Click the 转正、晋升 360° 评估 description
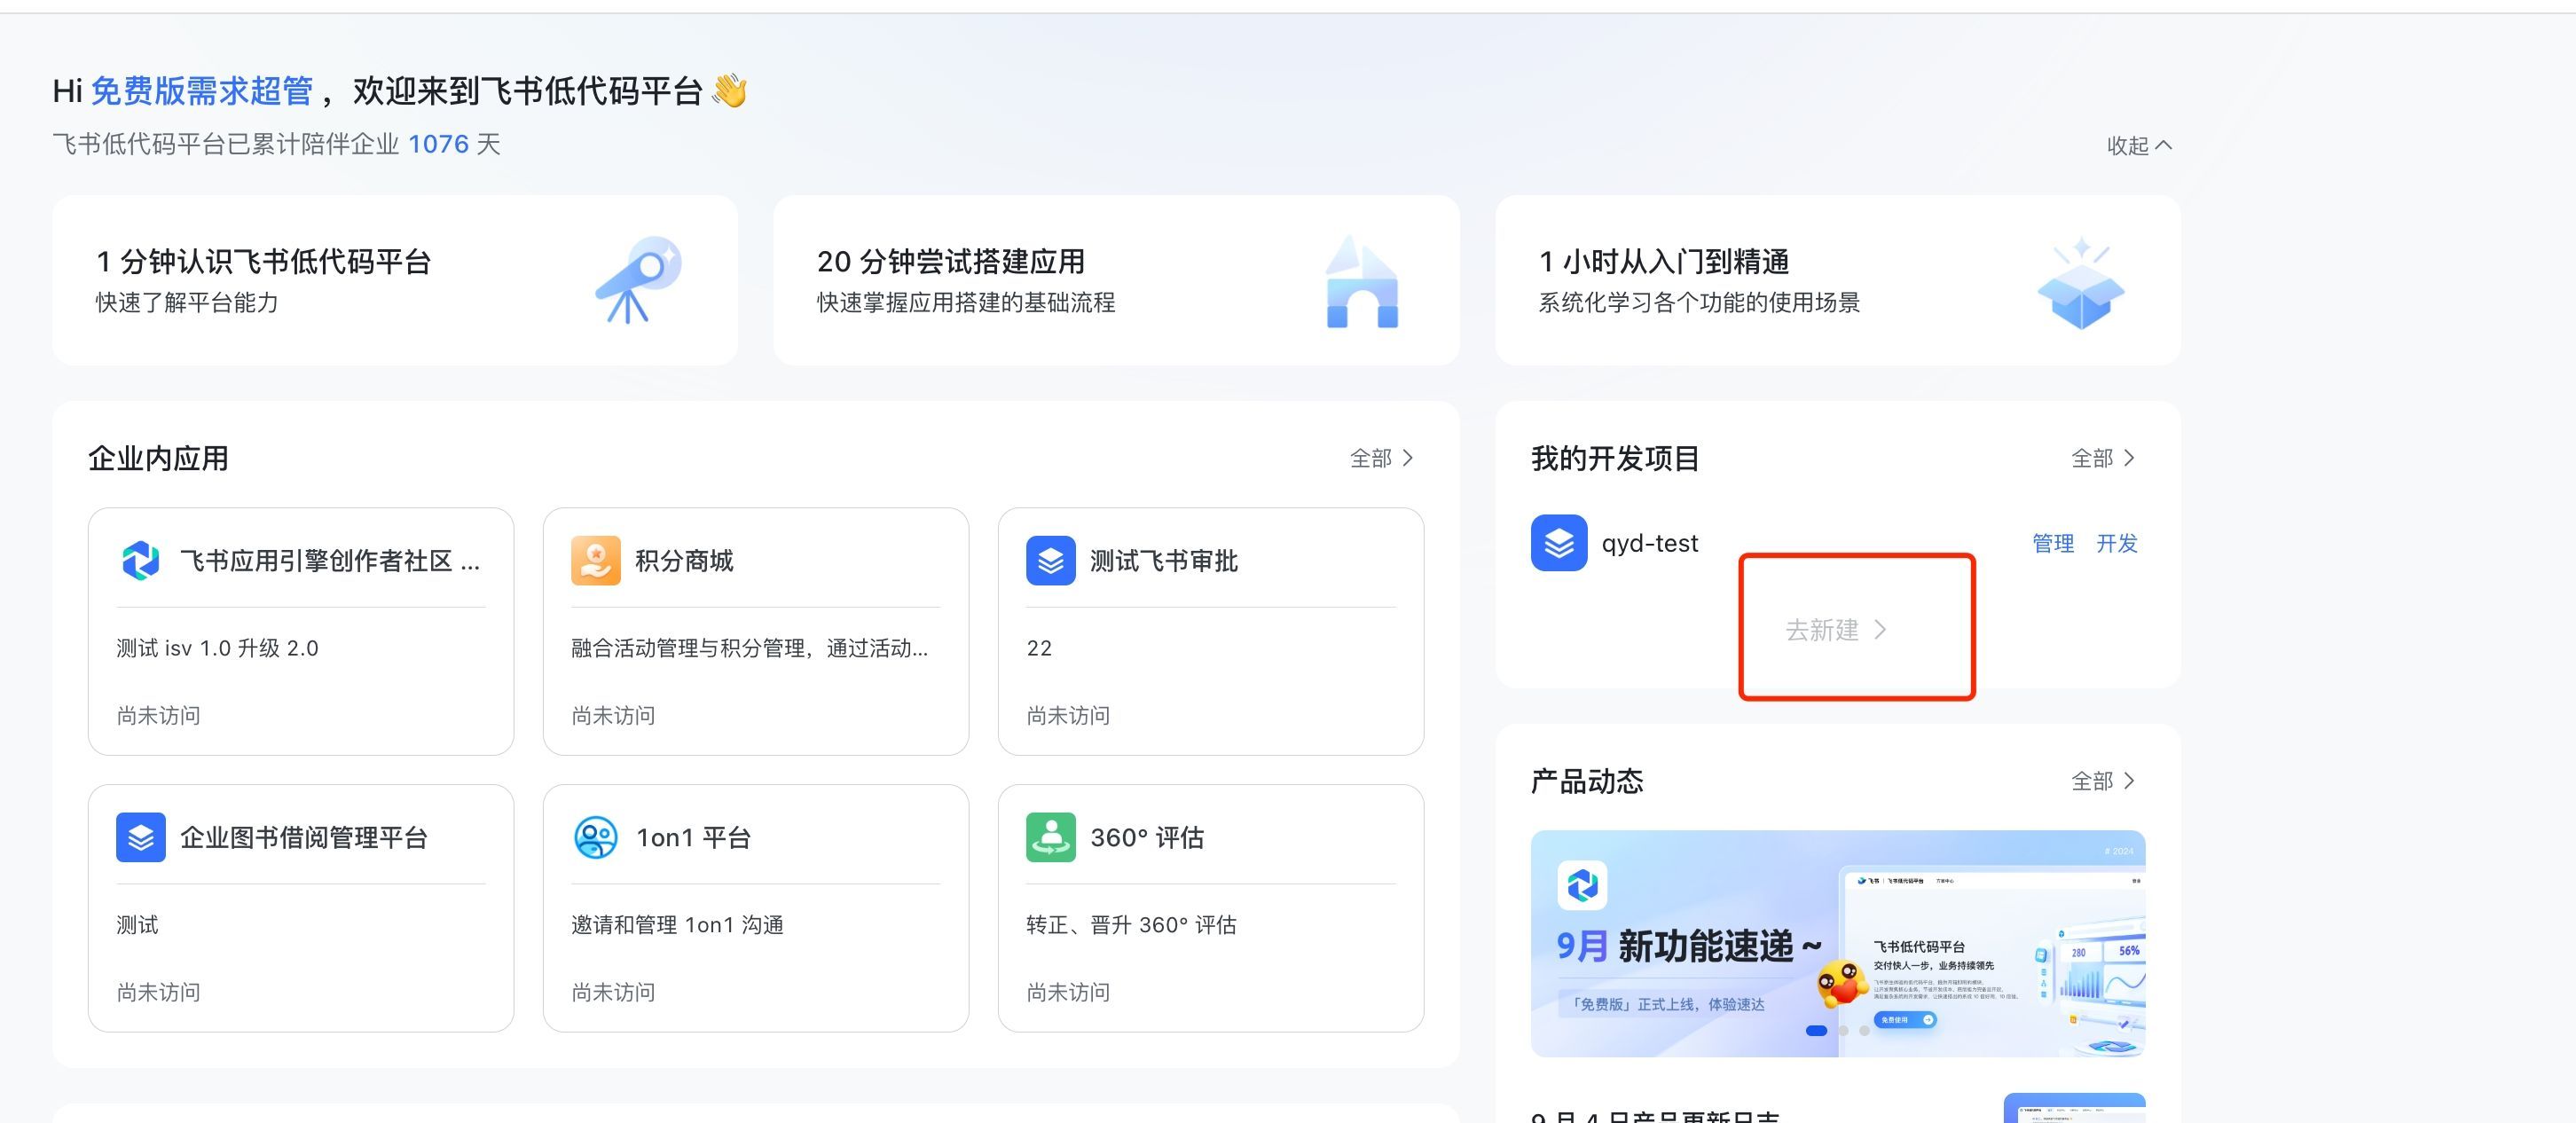 (1131, 925)
